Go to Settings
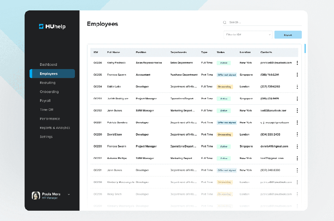This screenshot has height=221, width=334. (x=46, y=137)
